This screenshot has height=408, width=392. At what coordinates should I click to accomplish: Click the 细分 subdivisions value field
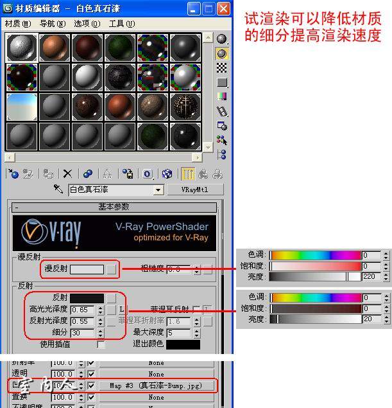[83, 333]
